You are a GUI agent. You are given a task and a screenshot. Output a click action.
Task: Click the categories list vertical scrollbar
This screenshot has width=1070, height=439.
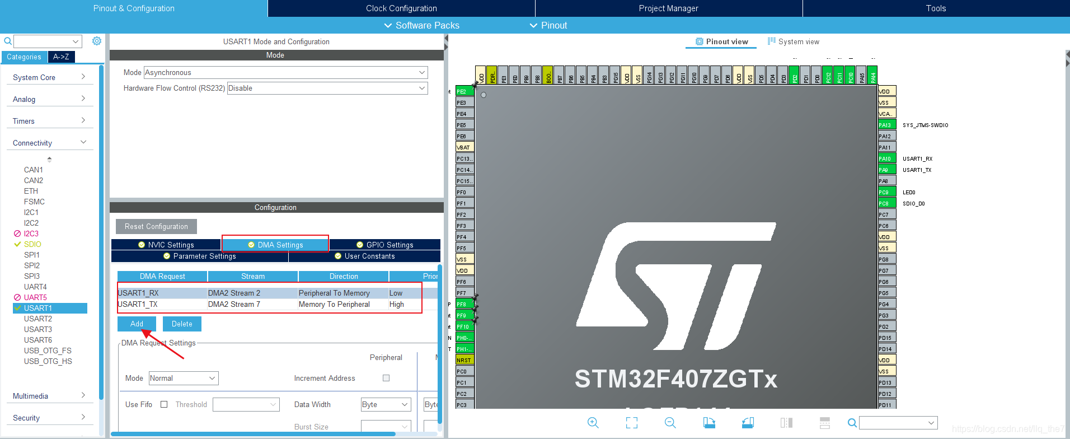pos(101,232)
